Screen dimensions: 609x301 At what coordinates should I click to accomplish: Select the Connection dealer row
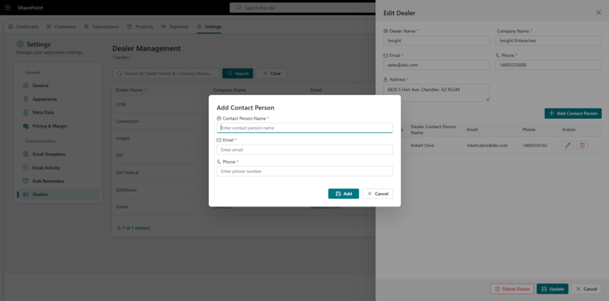click(x=161, y=121)
